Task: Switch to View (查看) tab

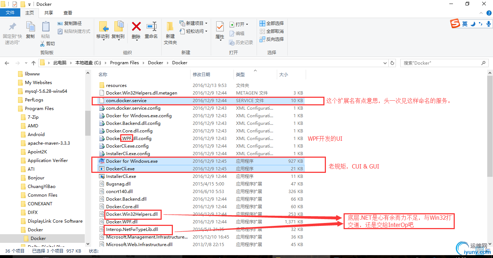Action: (68, 13)
